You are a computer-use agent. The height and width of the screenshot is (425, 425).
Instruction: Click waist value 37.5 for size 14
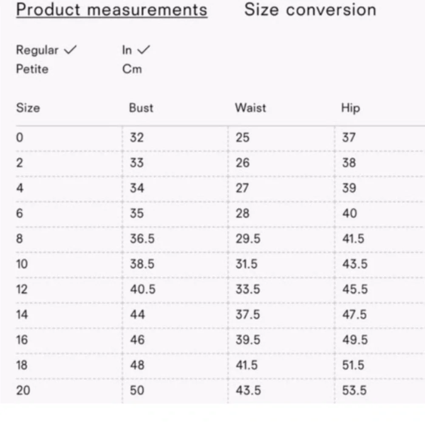pyautogui.click(x=248, y=314)
